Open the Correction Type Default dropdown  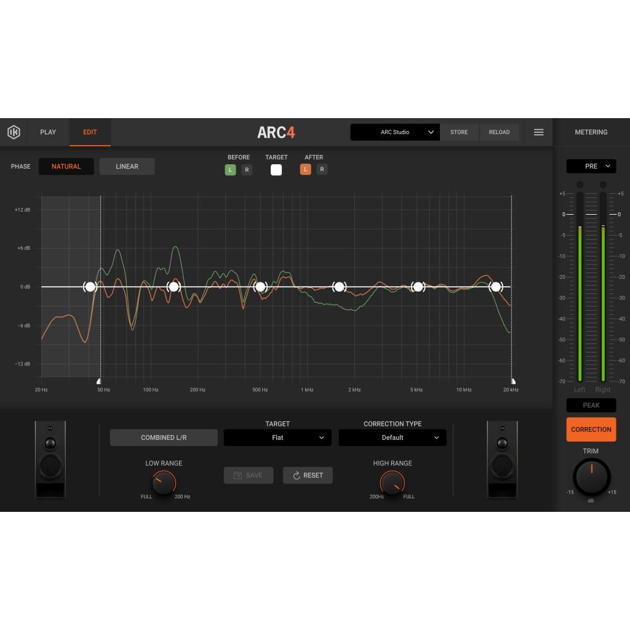(392, 437)
